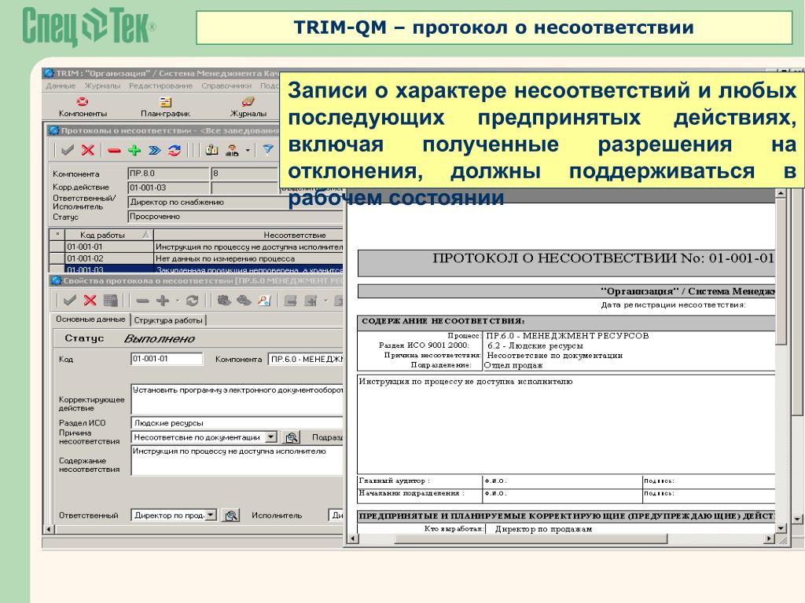Click the left scroll arrow of the properties window scrollbar

pos(49,529)
